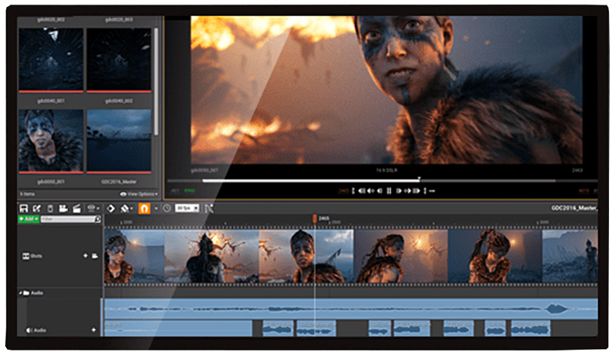The width and height of the screenshot is (616, 355).
Task: Click the main viewport preview image
Action: coord(387,90)
